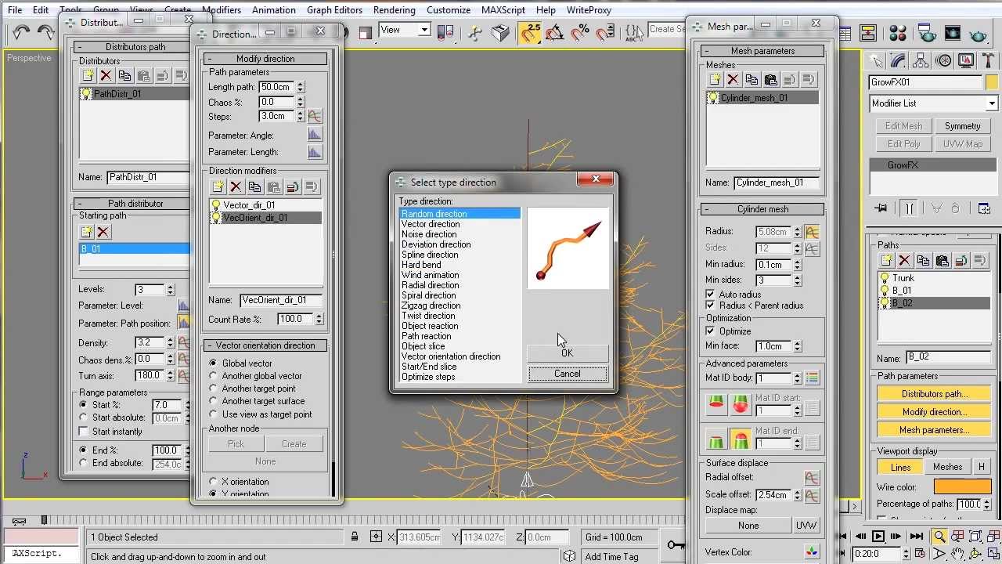Remove starting path with red X
This screenshot has width=1002, height=564.
103,232
